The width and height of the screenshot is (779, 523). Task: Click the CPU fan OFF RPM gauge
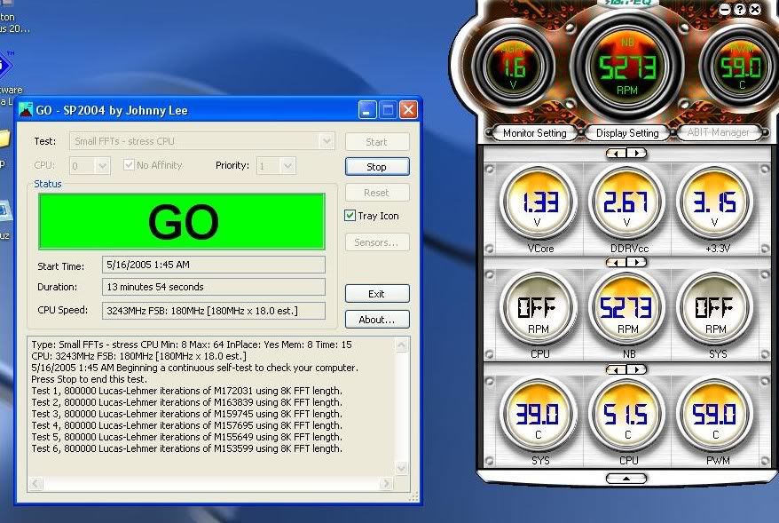tap(539, 310)
